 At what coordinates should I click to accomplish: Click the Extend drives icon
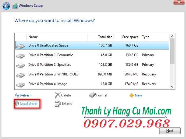point(58,104)
